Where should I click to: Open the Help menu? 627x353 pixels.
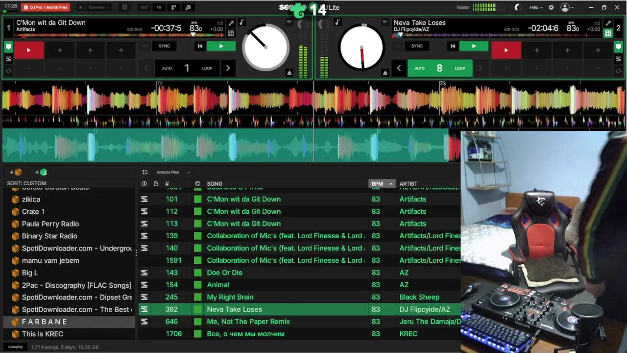(536, 7)
